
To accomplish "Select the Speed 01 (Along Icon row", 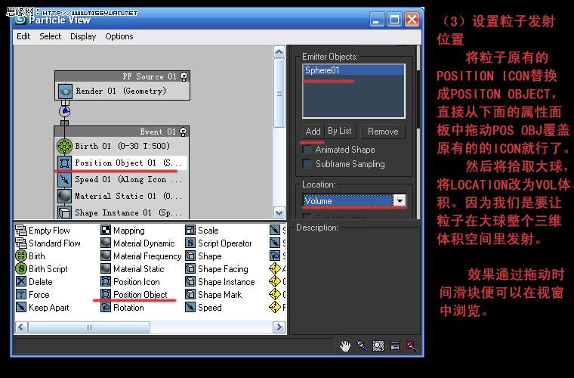I will pyautogui.click(x=122, y=179).
